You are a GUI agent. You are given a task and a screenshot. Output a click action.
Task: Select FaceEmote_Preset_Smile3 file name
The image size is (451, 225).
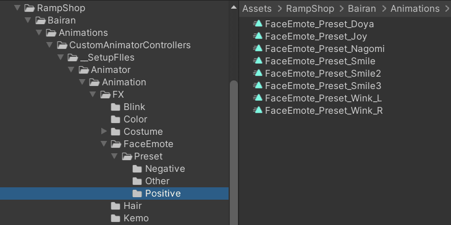tap(323, 86)
